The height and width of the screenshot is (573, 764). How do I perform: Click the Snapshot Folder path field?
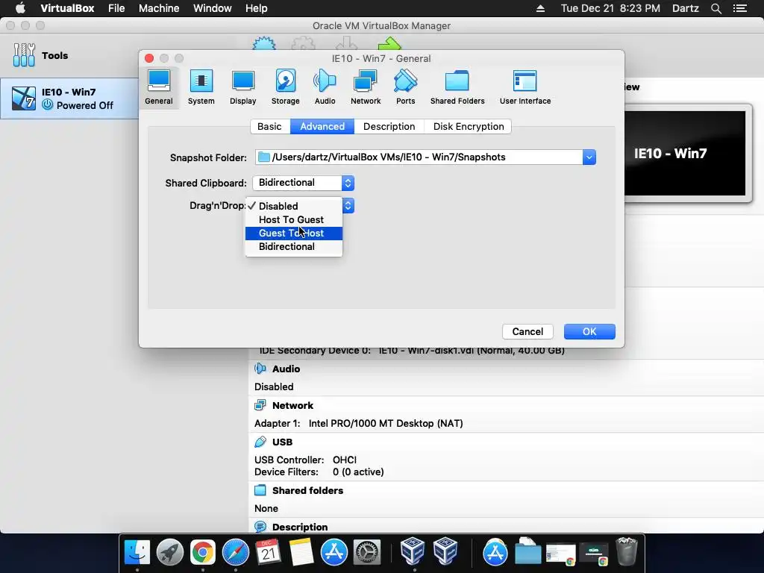point(419,157)
